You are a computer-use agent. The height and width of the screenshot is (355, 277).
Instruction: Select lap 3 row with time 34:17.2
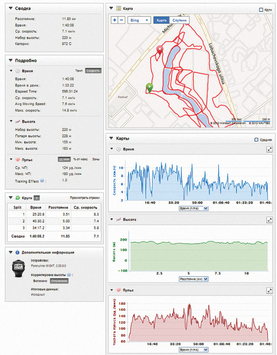[54, 228]
